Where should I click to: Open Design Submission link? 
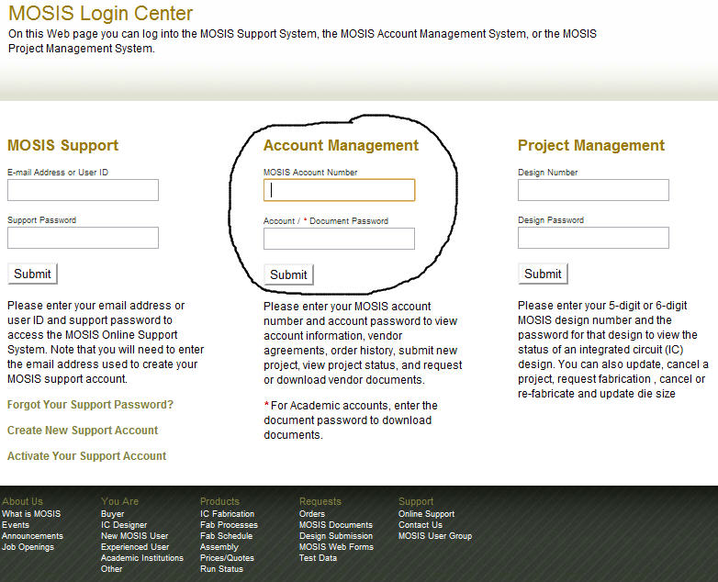[x=336, y=536]
